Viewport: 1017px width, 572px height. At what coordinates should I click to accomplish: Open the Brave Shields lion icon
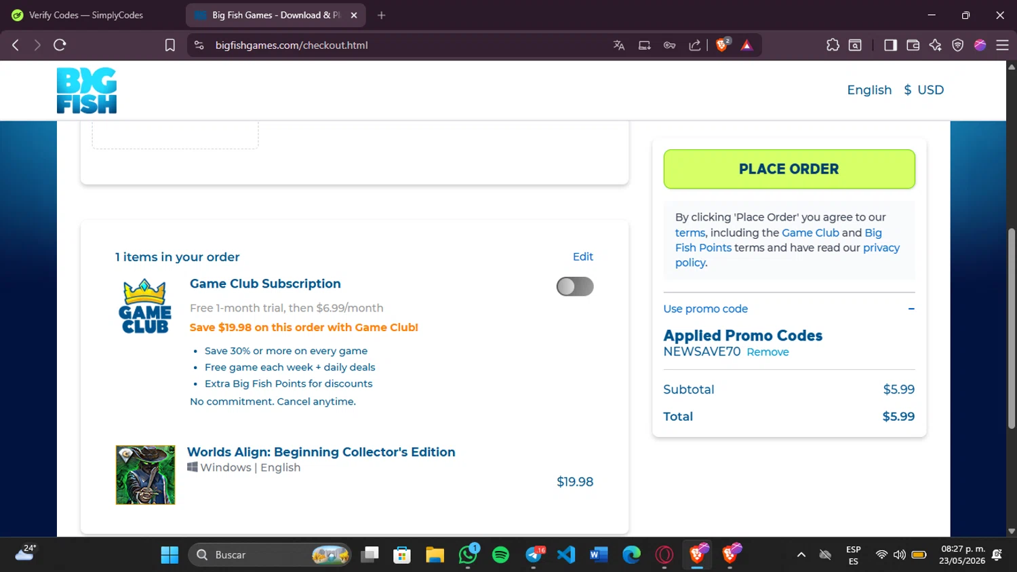(x=723, y=45)
